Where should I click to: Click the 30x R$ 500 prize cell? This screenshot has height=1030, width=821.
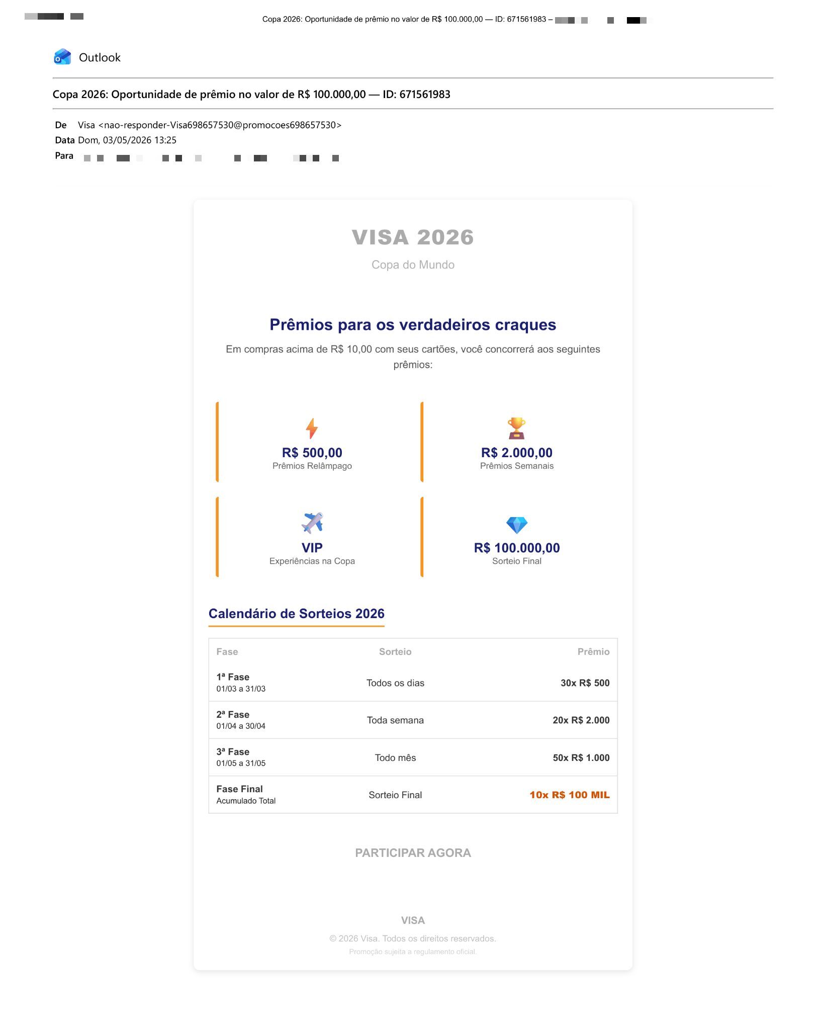pyautogui.click(x=585, y=683)
